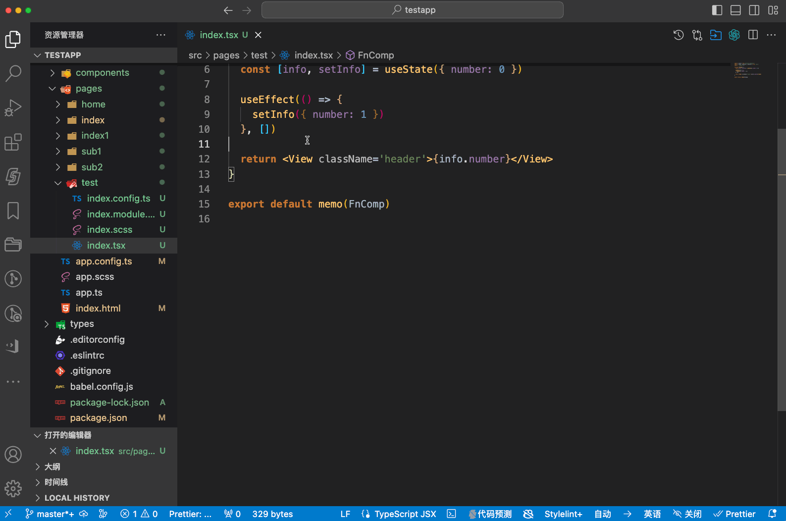
Task: Toggle the primary sidebar visibility
Action: 717,10
